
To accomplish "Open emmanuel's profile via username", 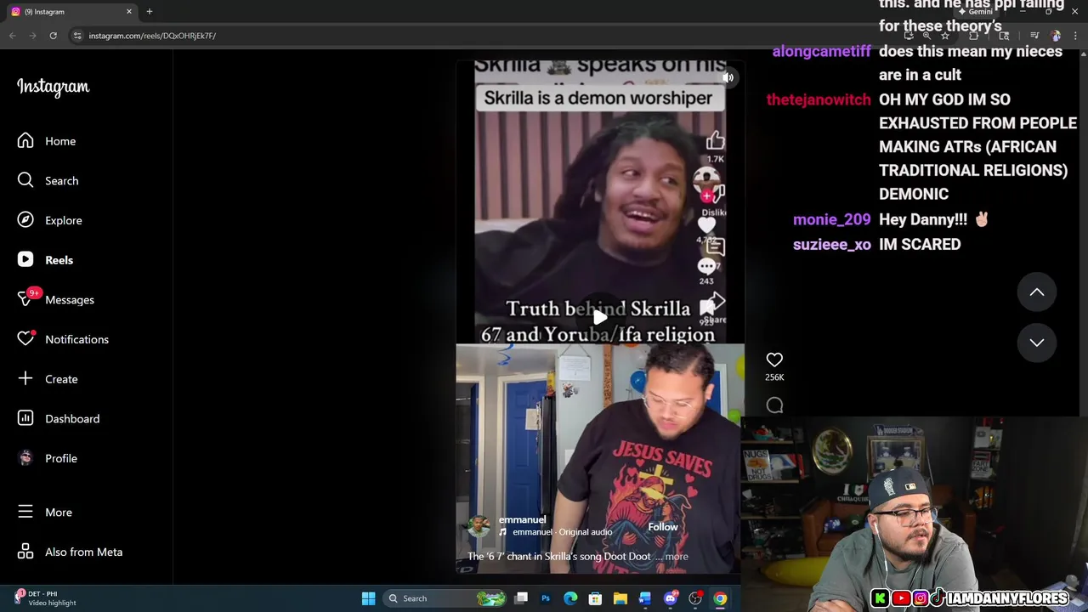I will click(x=522, y=519).
